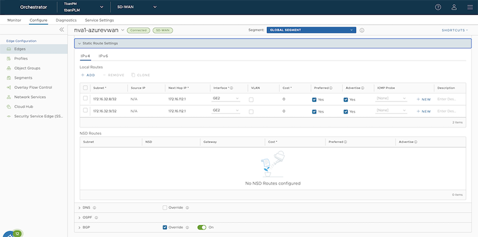Click the help question mark icon
Screen dimensions: 478x237
[438, 7]
